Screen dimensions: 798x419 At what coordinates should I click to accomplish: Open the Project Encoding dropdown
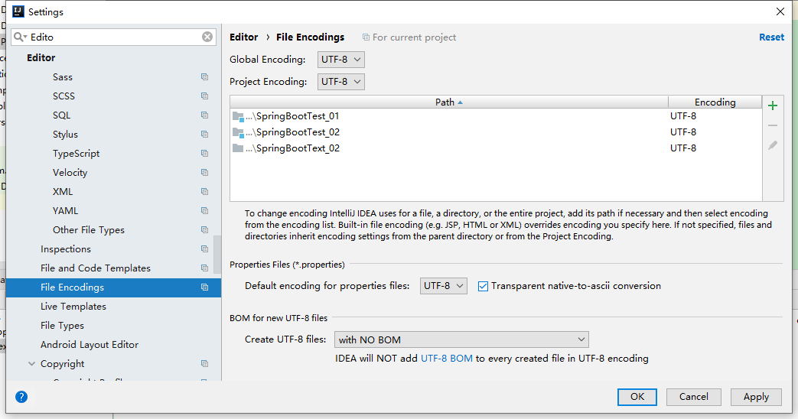coord(341,81)
